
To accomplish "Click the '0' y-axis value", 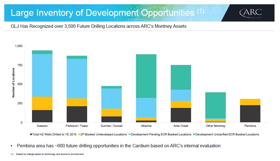I will point(21,122).
